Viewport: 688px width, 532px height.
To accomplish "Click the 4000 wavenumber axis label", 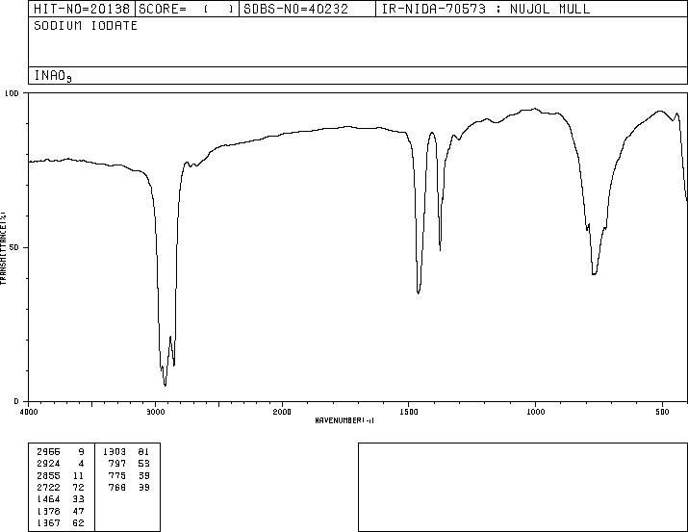I will (29, 412).
